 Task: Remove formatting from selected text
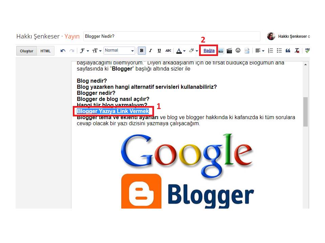pyautogui.click(x=297, y=51)
